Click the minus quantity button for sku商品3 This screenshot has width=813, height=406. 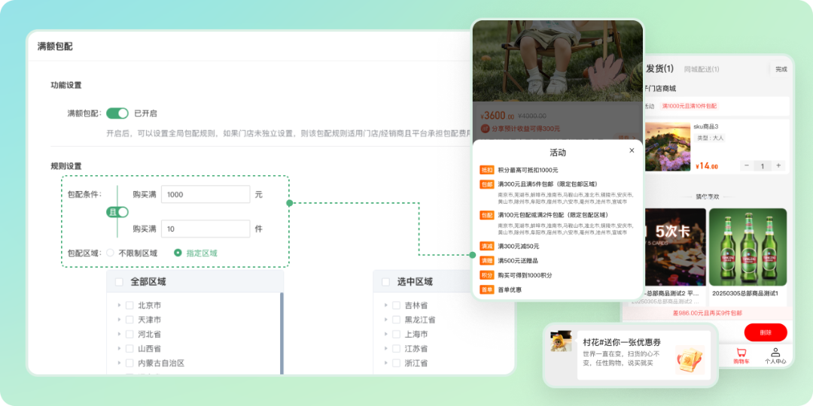[x=747, y=165]
